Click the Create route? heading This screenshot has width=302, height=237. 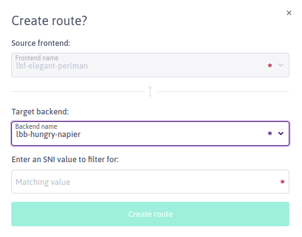click(x=49, y=21)
